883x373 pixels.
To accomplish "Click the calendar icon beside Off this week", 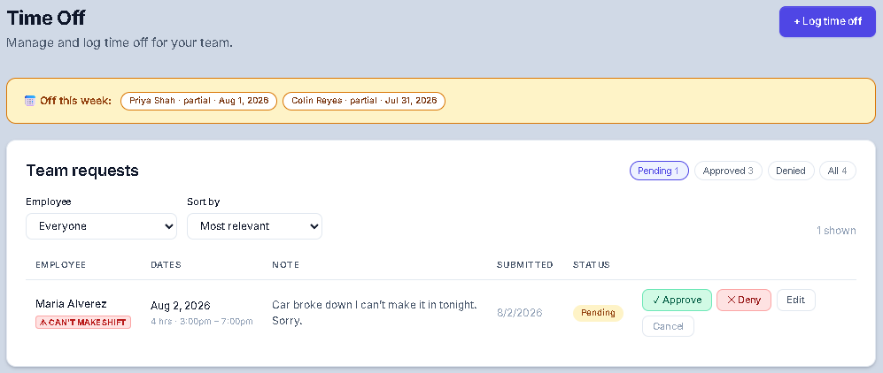I will coord(30,101).
